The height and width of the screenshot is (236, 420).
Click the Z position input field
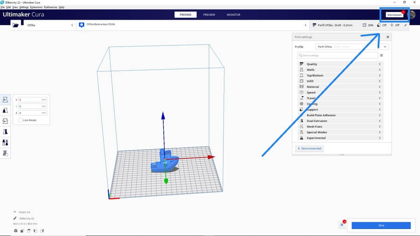[x=32, y=113]
